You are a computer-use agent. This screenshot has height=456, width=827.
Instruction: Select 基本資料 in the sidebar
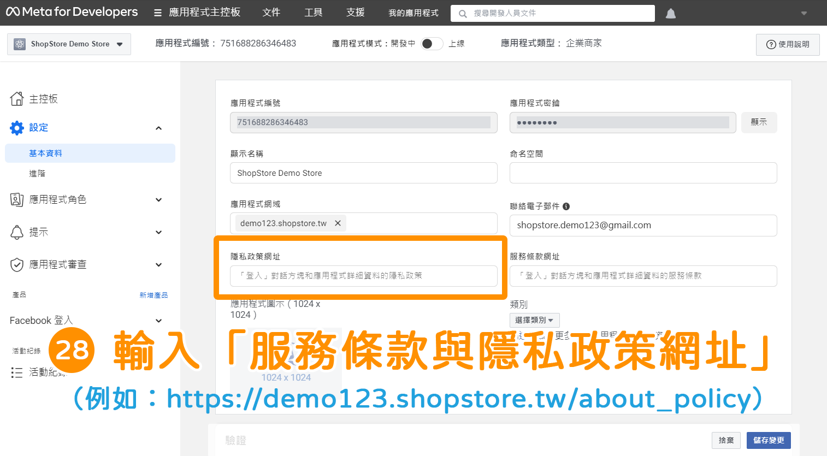[90, 153]
